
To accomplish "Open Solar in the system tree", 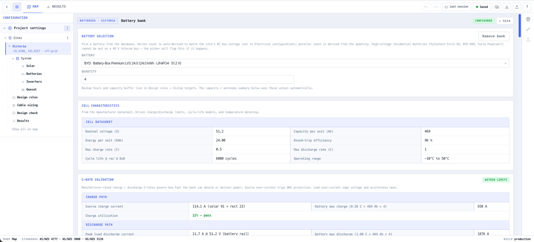I will (31, 66).
